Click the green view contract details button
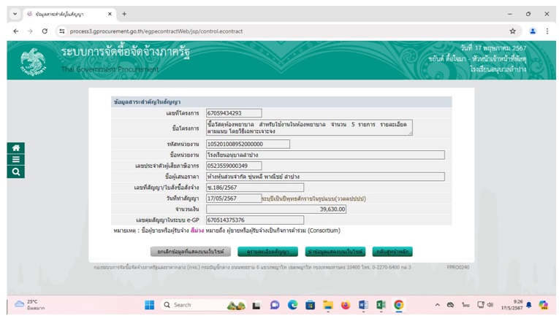The width and height of the screenshot is (559, 321). [x=267, y=252]
